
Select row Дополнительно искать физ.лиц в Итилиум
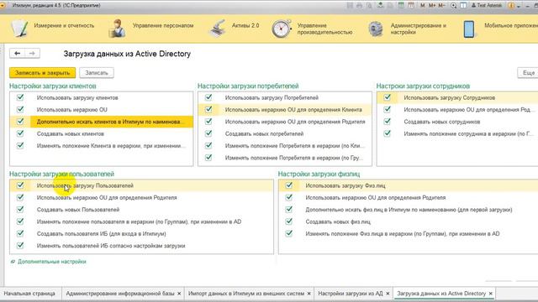pyautogui.click(x=409, y=210)
